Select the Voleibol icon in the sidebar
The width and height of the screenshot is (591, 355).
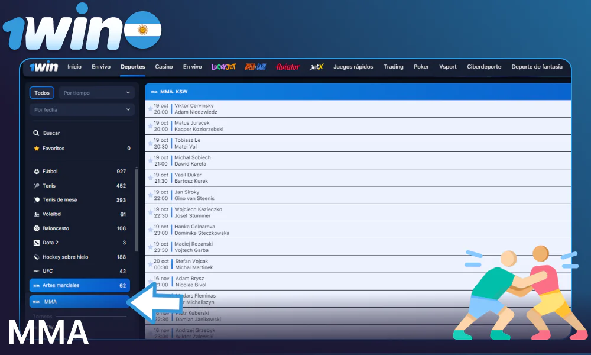(x=36, y=214)
